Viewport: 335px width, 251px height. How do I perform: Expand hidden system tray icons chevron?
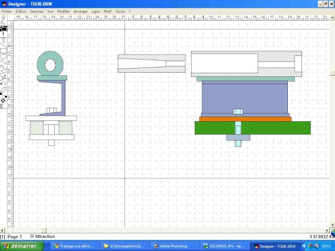click(x=304, y=246)
